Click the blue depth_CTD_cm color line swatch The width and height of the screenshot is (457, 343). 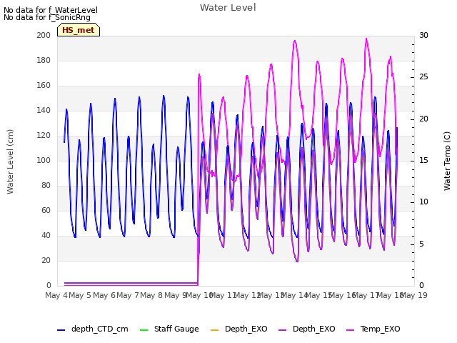click(61, 330)
